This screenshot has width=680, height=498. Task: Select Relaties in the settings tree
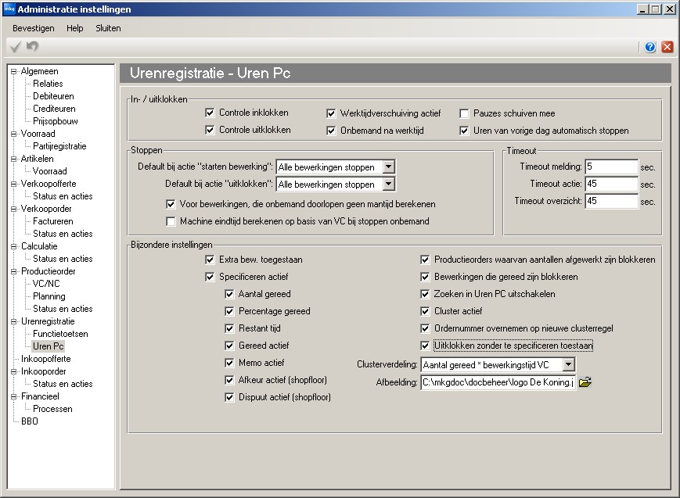point(48,84)
